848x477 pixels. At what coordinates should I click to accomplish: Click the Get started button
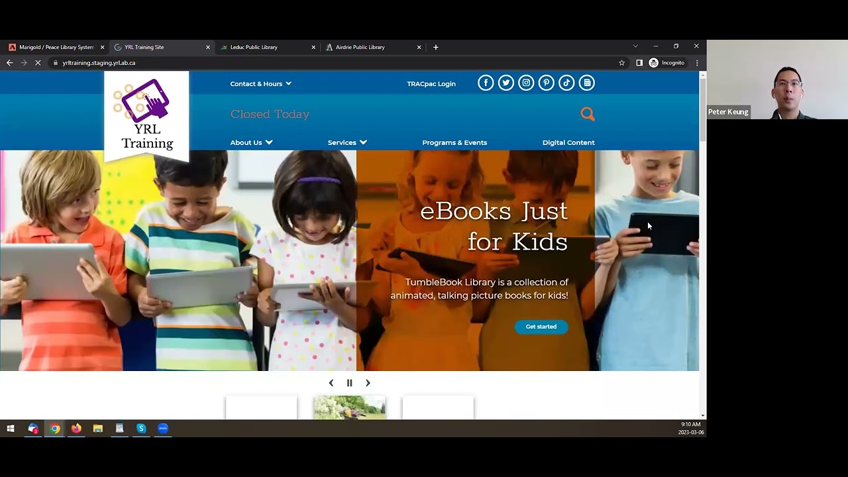click(x=541, y=327)
